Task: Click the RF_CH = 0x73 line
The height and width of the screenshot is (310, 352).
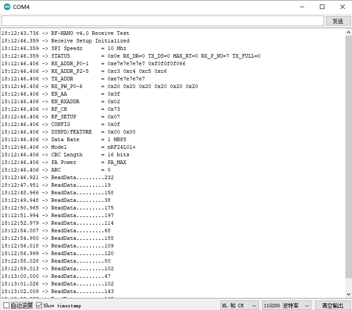Action: coord(61,109)
